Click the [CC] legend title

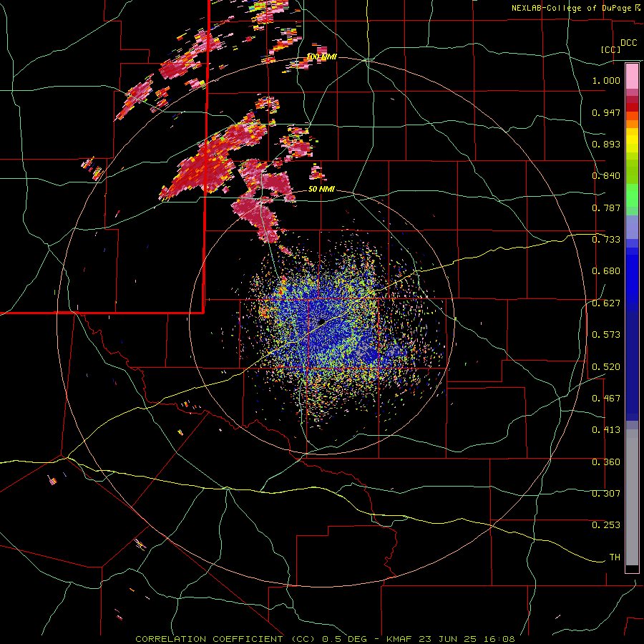click(x=610, y=49)
